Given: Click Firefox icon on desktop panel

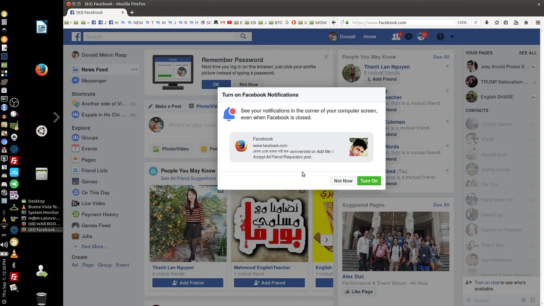Looking at the screenshot, I should pyautogui.click(x=41, y=70).
